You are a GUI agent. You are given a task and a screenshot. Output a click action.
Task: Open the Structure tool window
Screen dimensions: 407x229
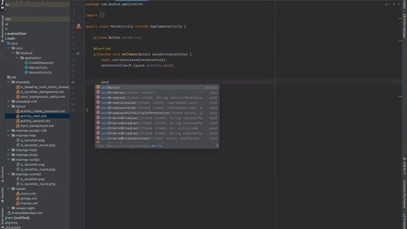(x=3, y=174)
